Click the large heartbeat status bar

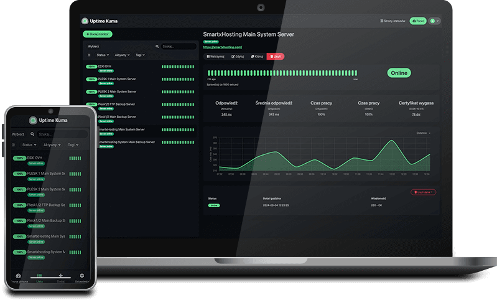(282, 73)
